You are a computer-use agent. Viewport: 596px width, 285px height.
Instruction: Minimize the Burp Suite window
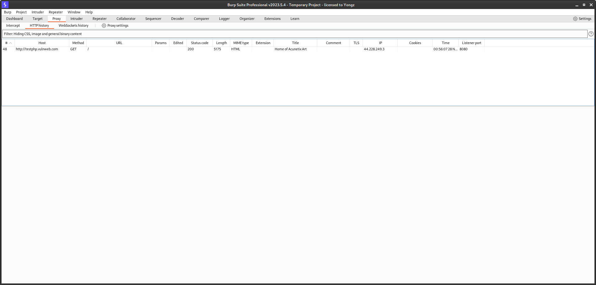(x=577, y=5)
